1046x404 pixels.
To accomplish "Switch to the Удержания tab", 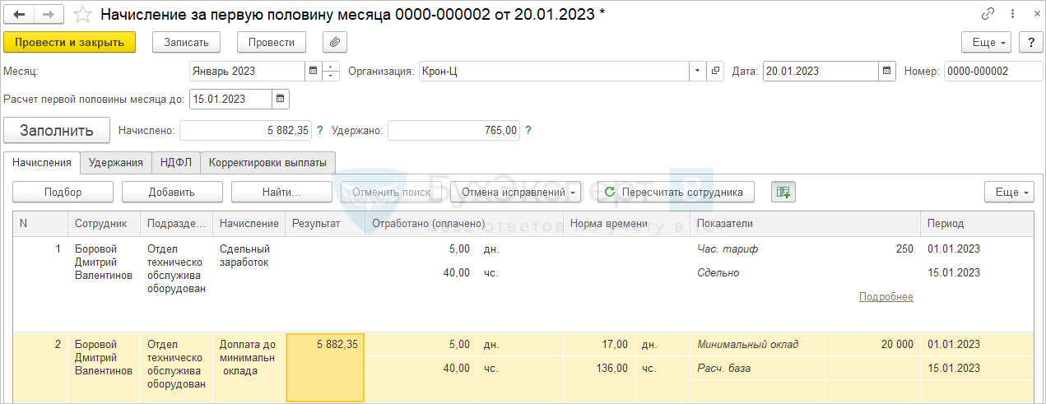I will point(116,163).
